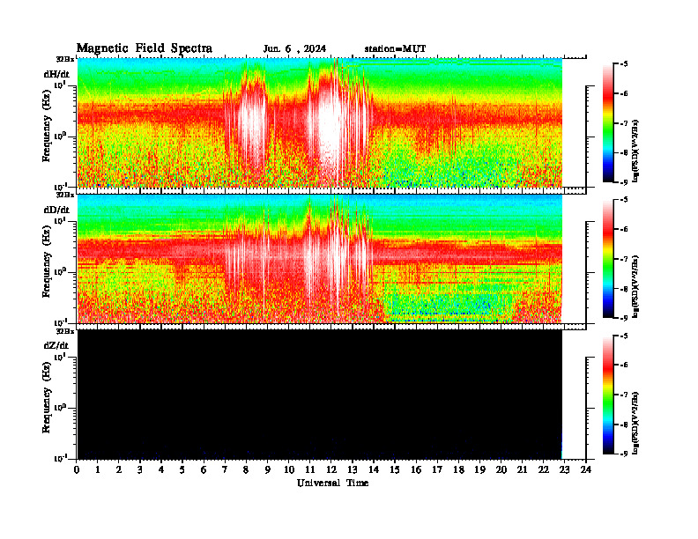This screenshot has height=539, width=698.
Task: Click hour tick label "2" on the time axis
Action: coord(119,470)
